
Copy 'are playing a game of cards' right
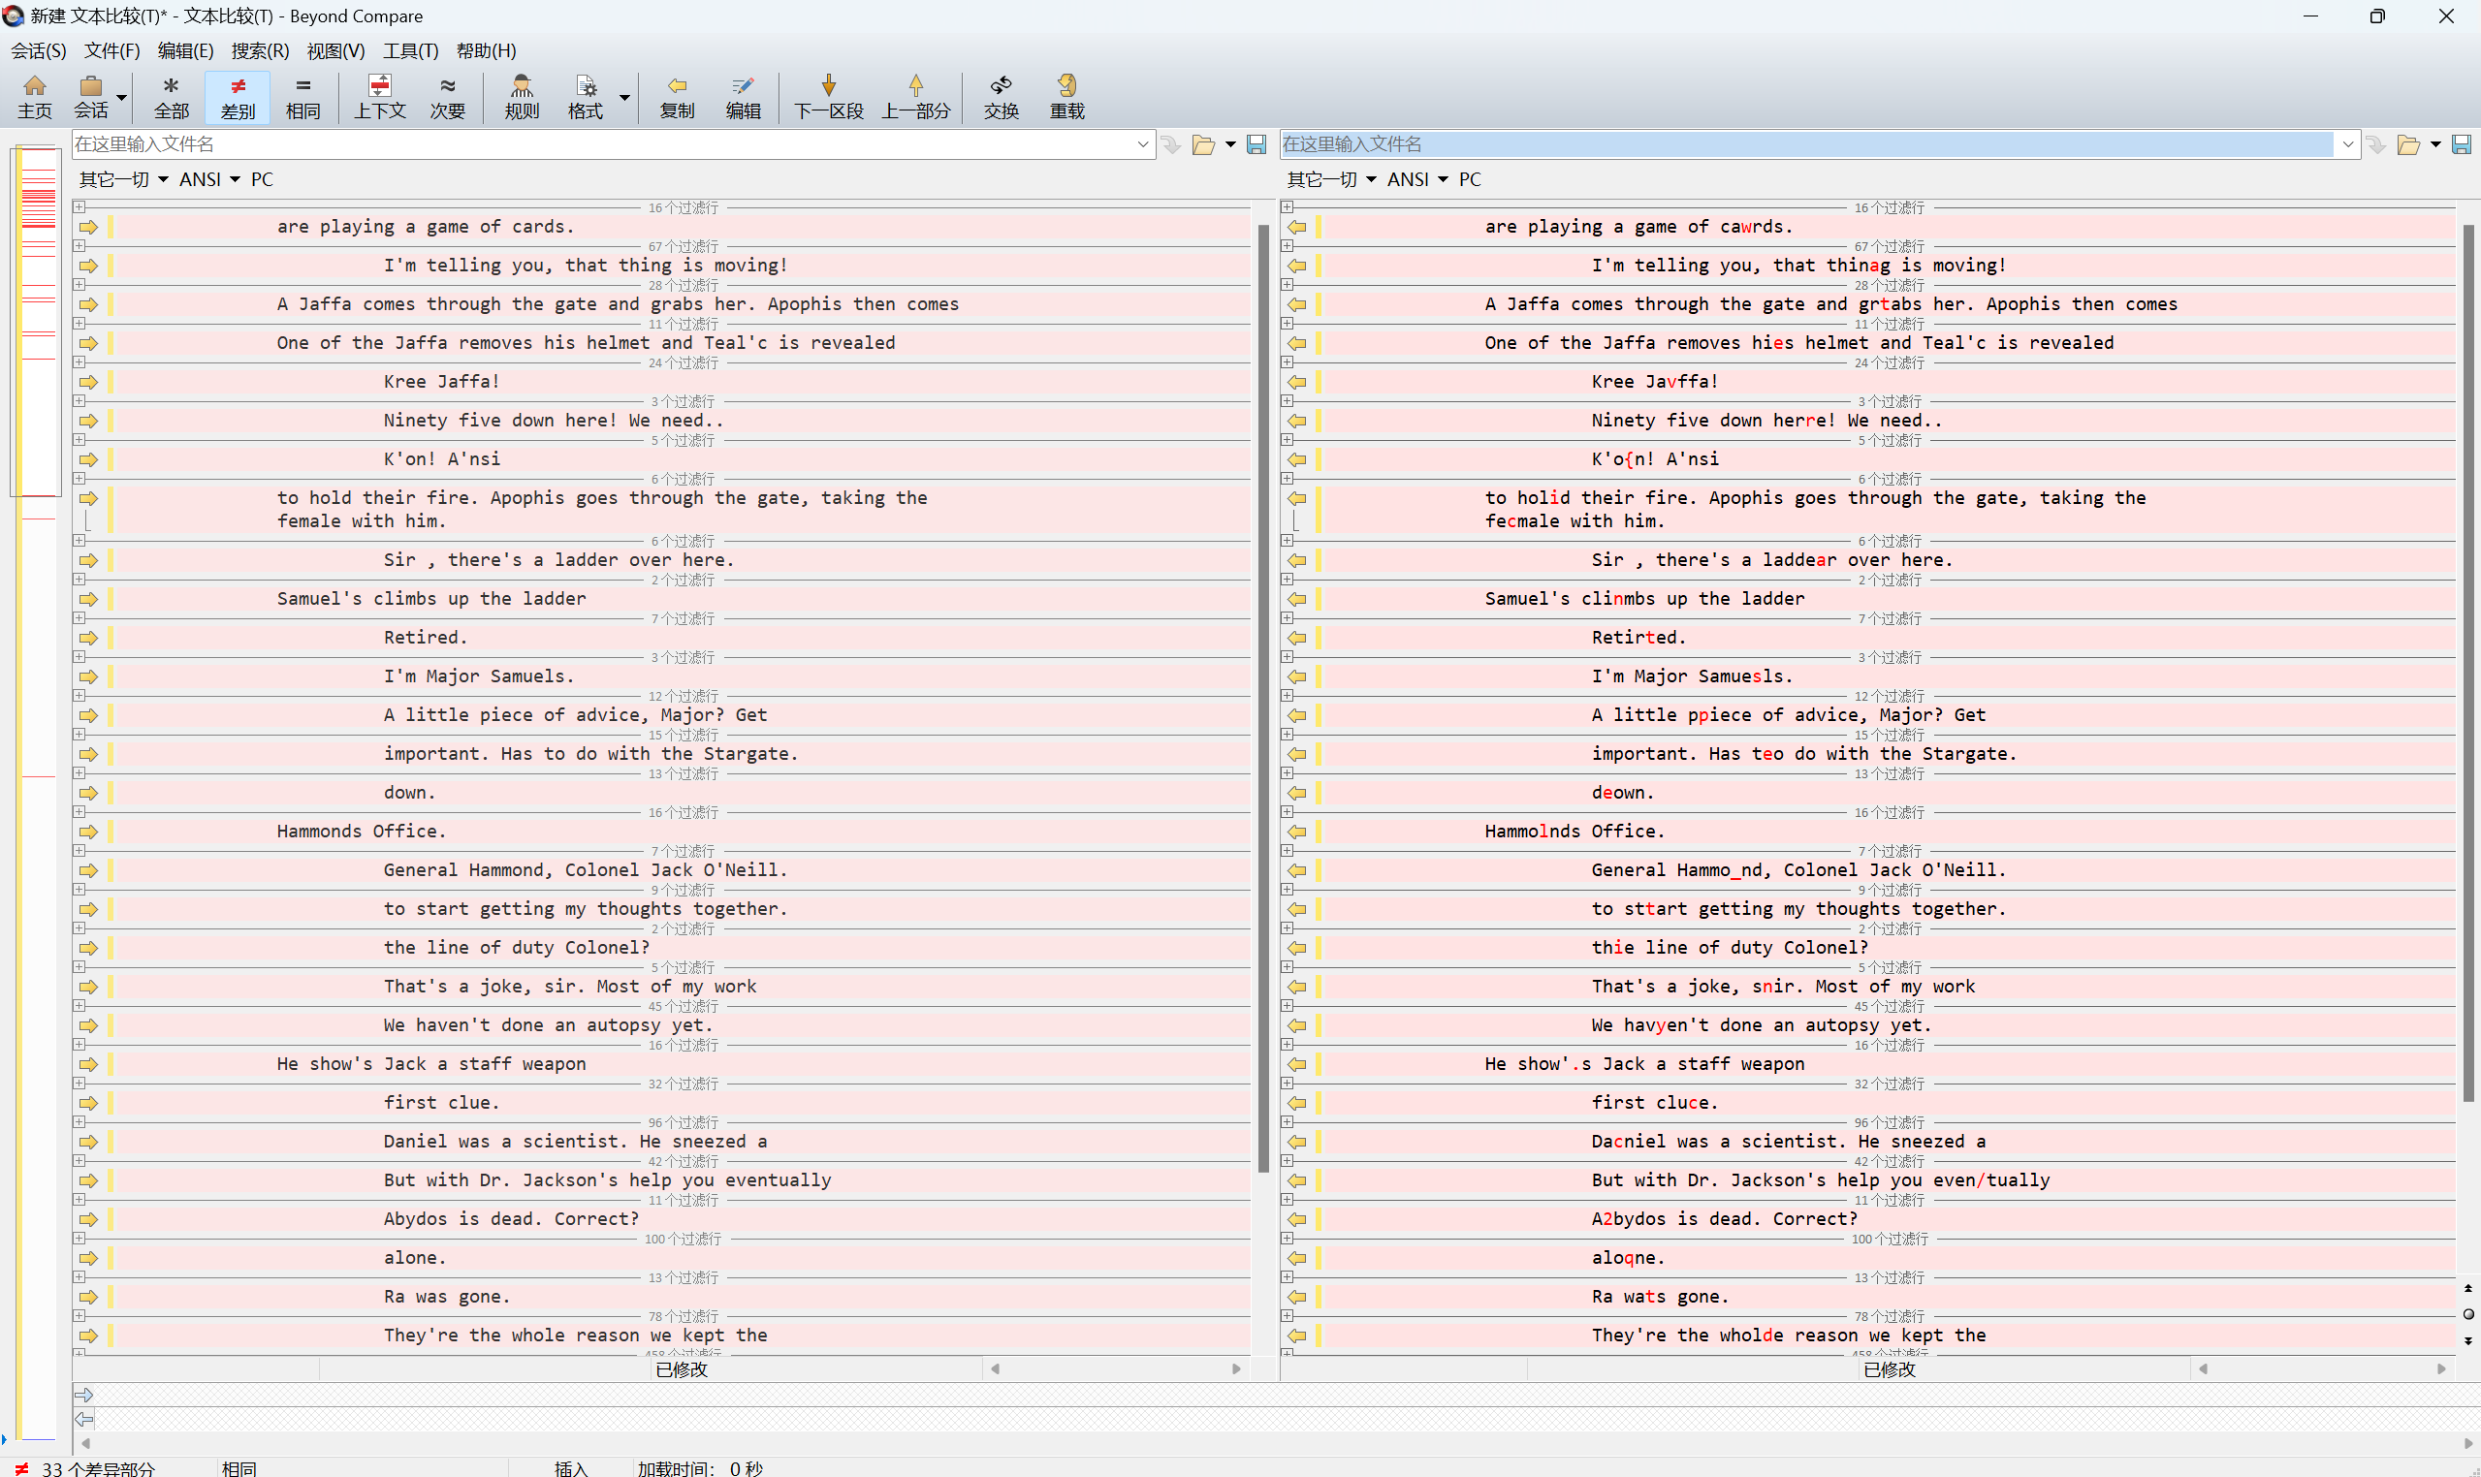[88, 227]
